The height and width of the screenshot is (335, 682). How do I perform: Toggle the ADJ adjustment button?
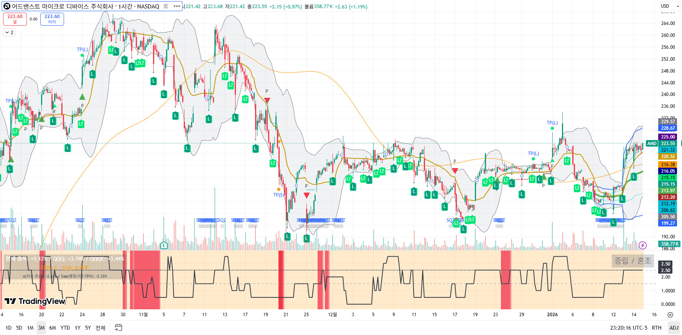coord(674,328)
